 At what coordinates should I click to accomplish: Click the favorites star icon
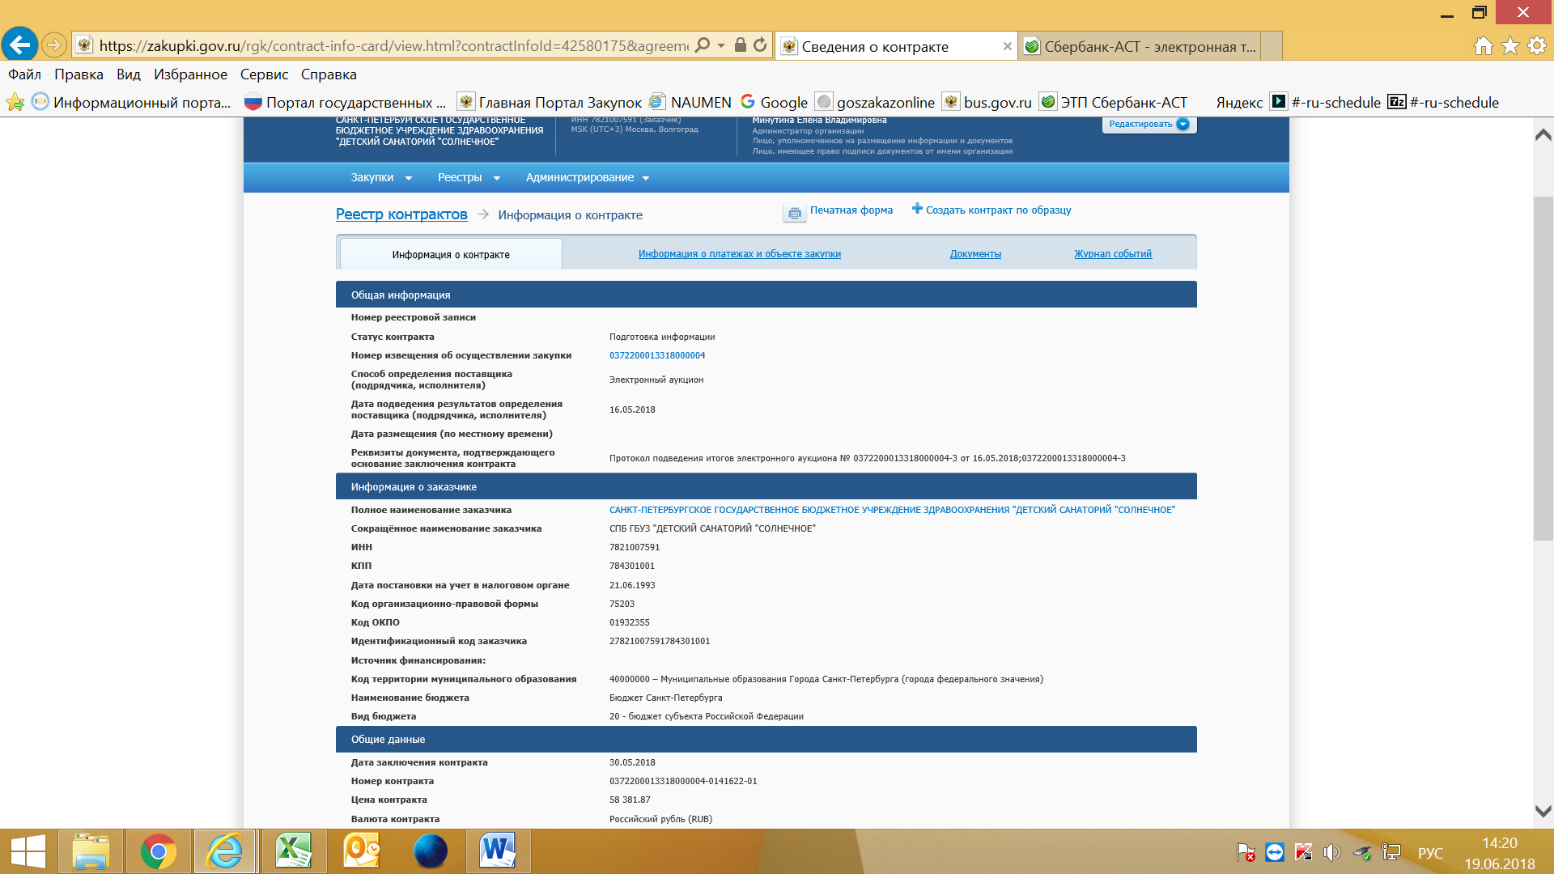pyautogui.click(x=1509, y=46)
